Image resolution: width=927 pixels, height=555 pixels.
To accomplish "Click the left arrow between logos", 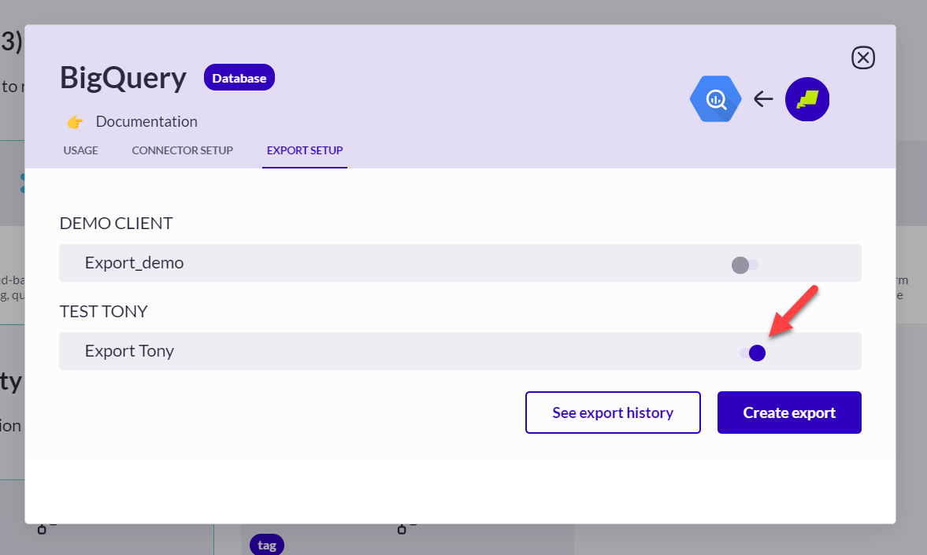I will pos(762,99).
